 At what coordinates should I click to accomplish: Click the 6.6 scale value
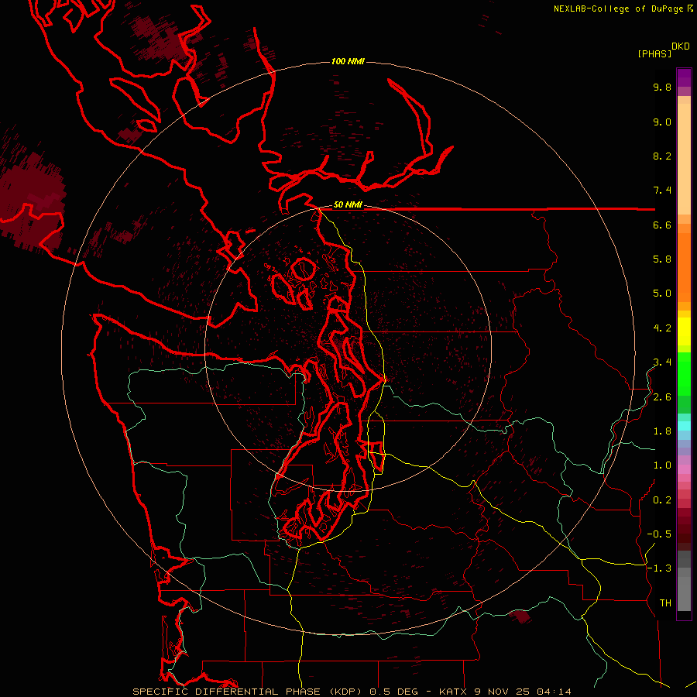(662, 225)
